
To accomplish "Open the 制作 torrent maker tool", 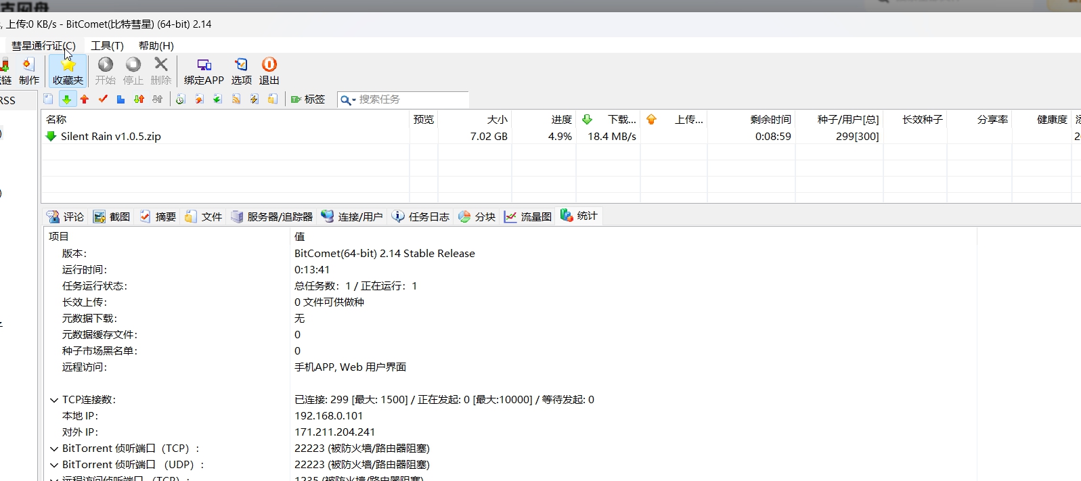I will 28,71.
